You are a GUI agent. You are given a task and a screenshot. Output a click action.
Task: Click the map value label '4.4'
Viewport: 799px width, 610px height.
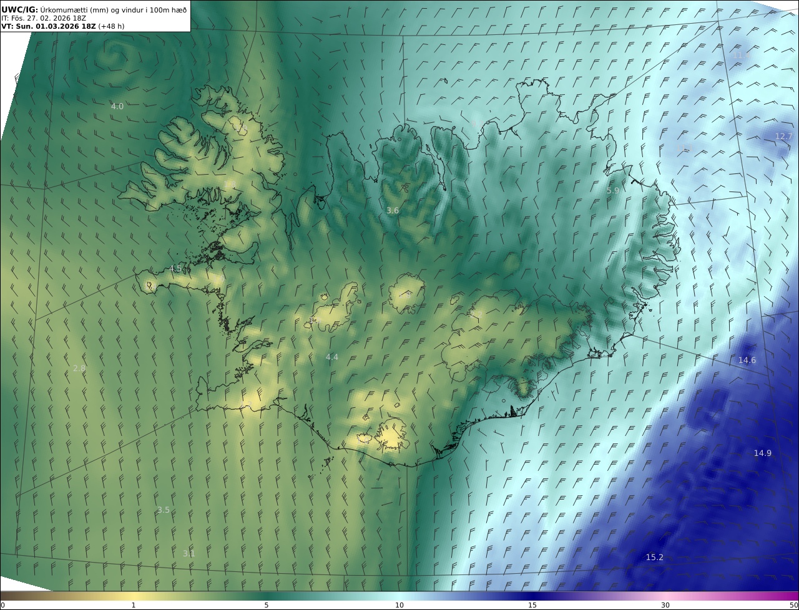[331, 357]
